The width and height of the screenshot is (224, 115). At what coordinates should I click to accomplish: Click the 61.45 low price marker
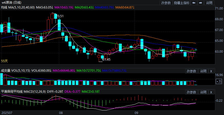point(106,60)
